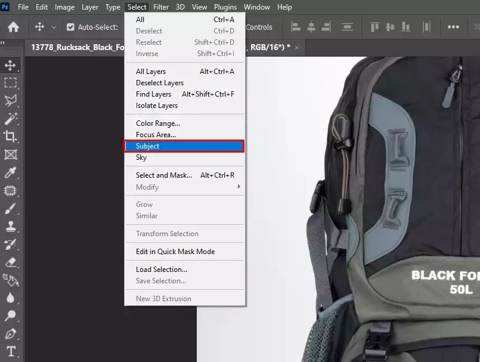Select the Pen tool
Screen dimensions: 480x362
(x=10, y=333)
